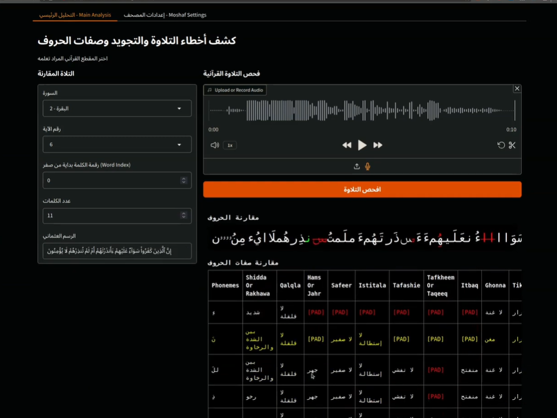Open the Ayah number dropdown showing 6
The image size is (557, 418).
[117, 145]
